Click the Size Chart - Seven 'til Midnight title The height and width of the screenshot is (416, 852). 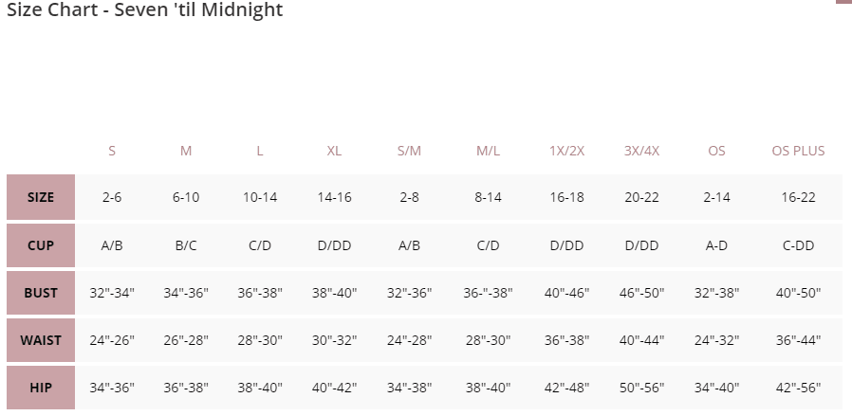click(x=144, y=10)
